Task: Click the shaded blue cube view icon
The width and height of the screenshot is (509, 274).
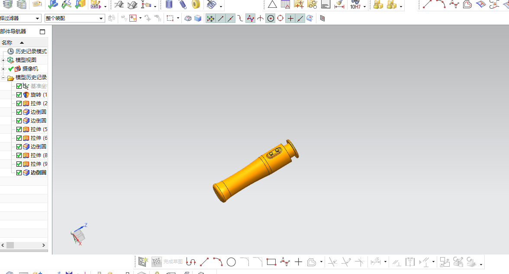Action: coord(198,19)
